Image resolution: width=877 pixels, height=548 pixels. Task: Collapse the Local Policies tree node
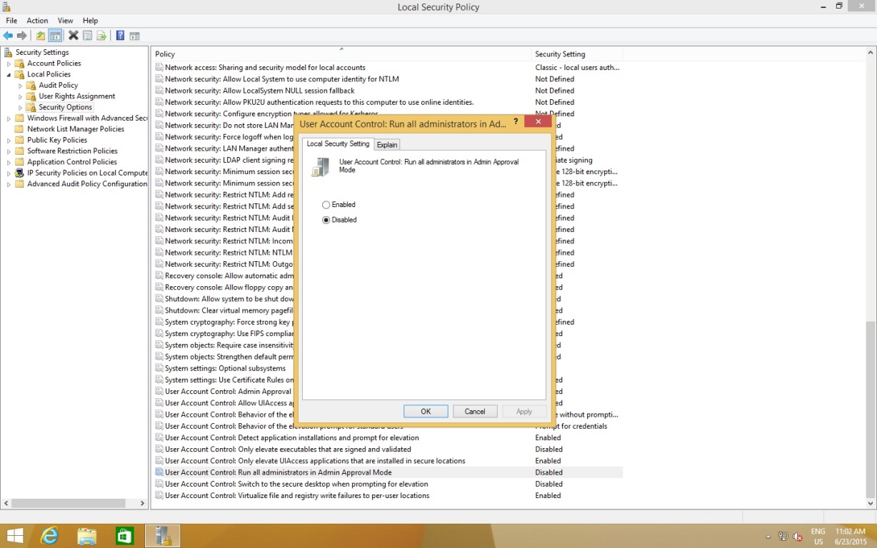pyautogui.click(x=9, y=74)
